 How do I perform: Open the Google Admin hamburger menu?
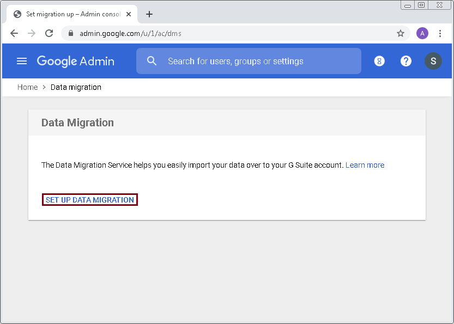click(22, 61)
